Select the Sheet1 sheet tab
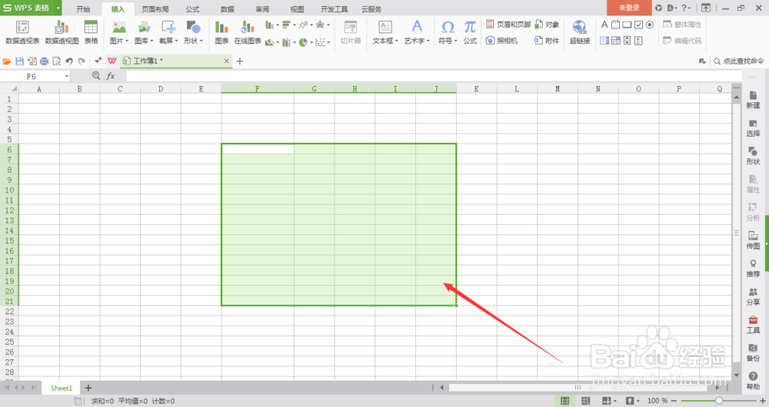 62,388
